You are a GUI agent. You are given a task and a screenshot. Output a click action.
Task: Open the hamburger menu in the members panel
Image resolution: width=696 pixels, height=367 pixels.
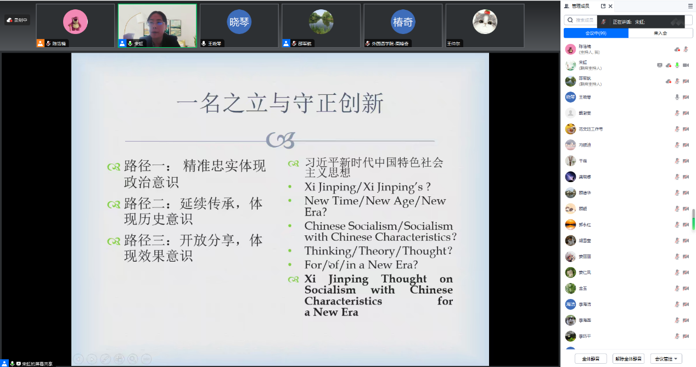(691, 6)
